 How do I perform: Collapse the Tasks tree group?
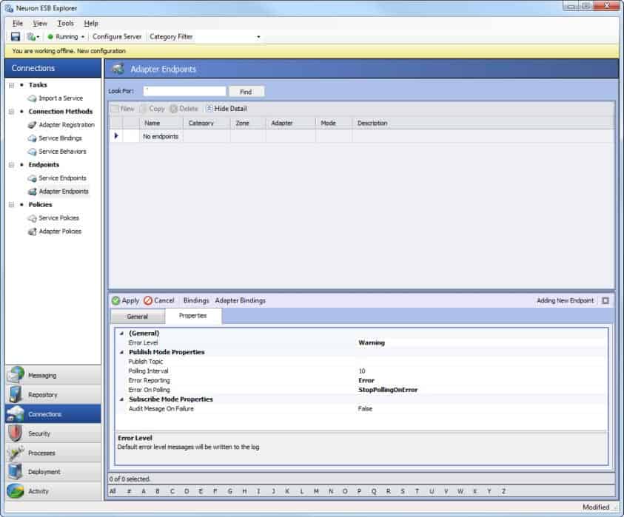[x=12, y=85]
